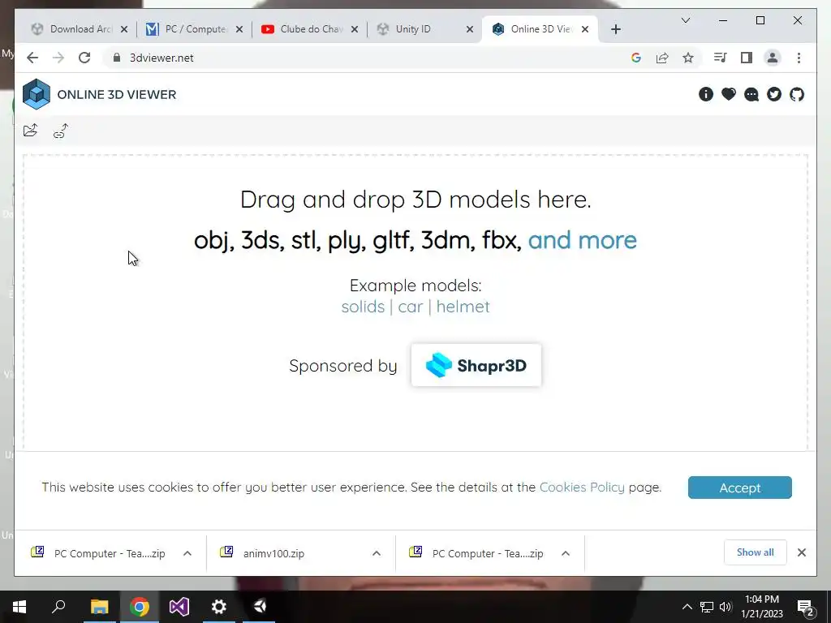
Task: Expand options for animv100.zip download
Action: click(377, 553)
